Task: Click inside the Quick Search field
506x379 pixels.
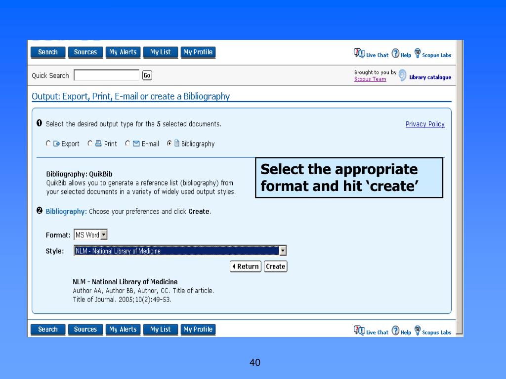Action: click(x=107, y=75)
